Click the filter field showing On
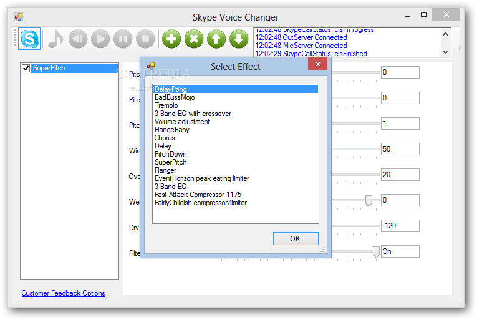The height and width of the screenshot is (320, 477). [400, 251]
